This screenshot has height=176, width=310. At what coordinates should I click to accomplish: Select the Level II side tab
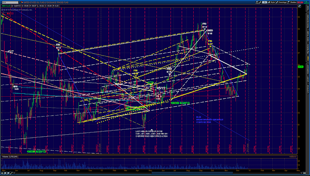tap(308, 79)
